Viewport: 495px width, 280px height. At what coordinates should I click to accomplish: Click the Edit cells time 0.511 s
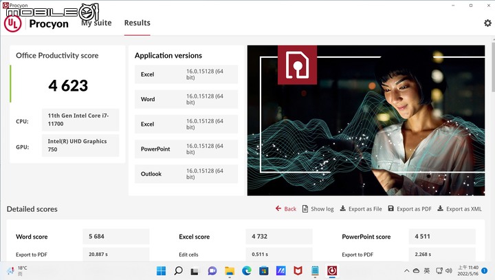(x=278, y=255)
